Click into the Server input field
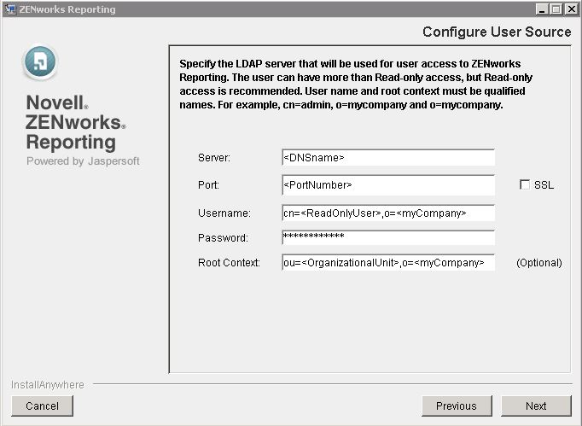Image resolution: width=582 pixels, height=426 pixels. click(x=387, y=158)
